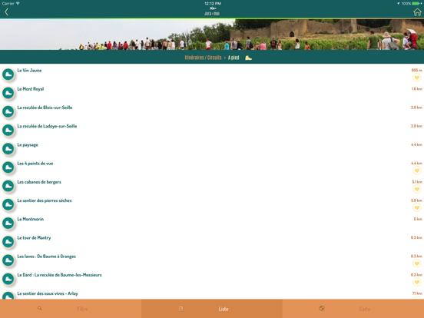Toggle favorite heart for Les 4 points de vue
The height and width of the screenshot is (318, 424).
[416, 171]
